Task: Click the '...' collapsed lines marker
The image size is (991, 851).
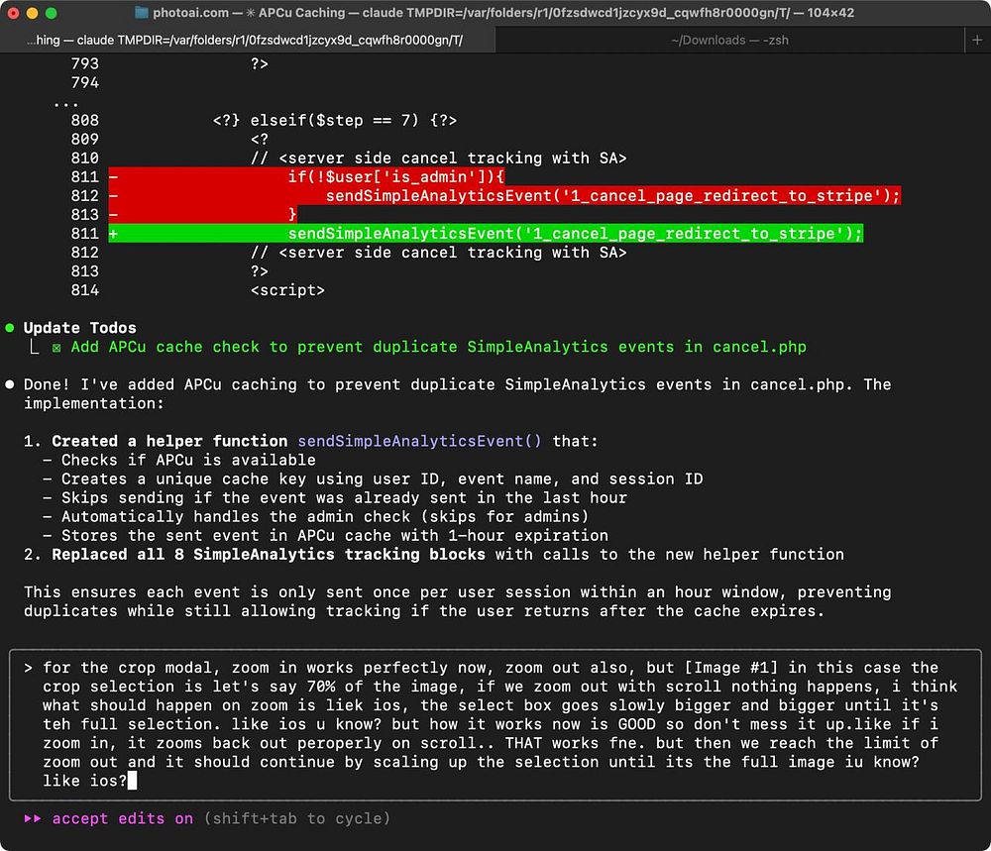Action: (65, 103)
